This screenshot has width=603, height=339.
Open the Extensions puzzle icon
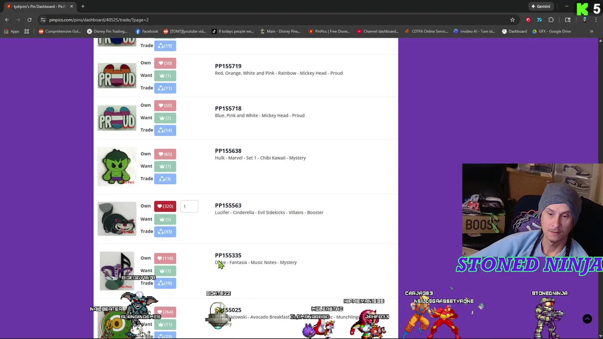click(x=551, y=20)
